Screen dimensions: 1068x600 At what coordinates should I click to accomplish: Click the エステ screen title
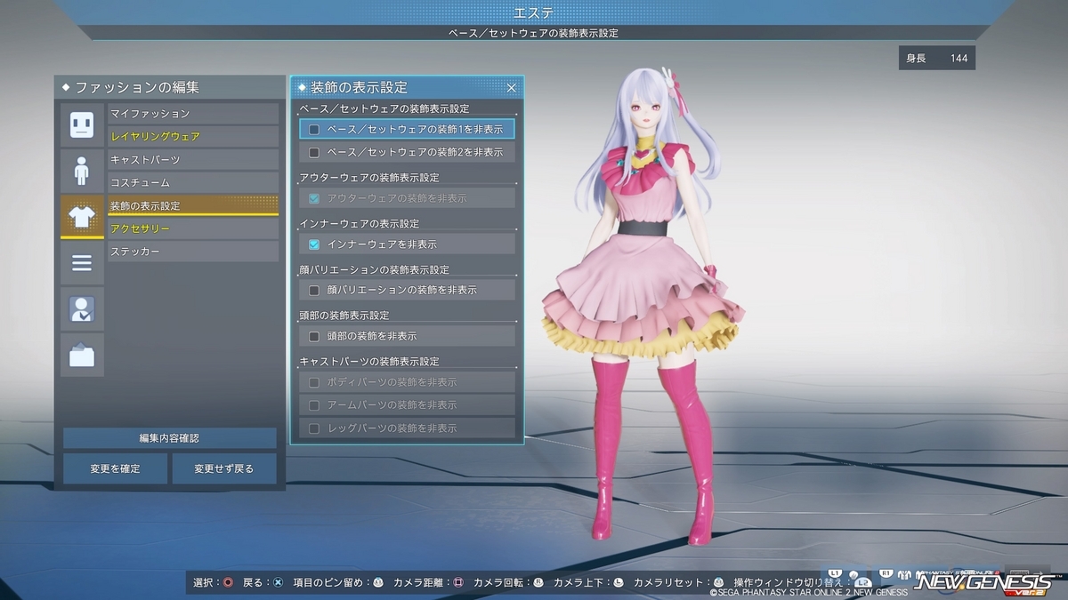(x=534, y=12)
